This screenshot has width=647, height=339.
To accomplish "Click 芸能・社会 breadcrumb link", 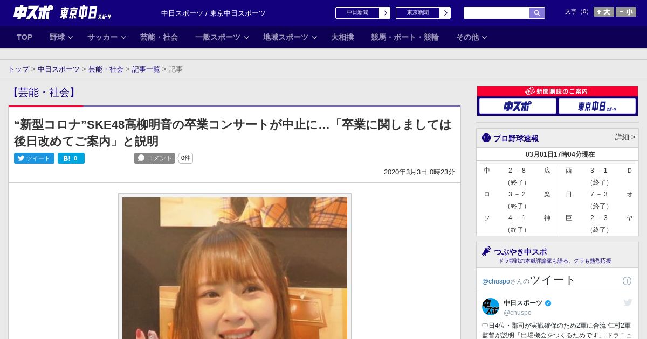I will click(106, 69).
